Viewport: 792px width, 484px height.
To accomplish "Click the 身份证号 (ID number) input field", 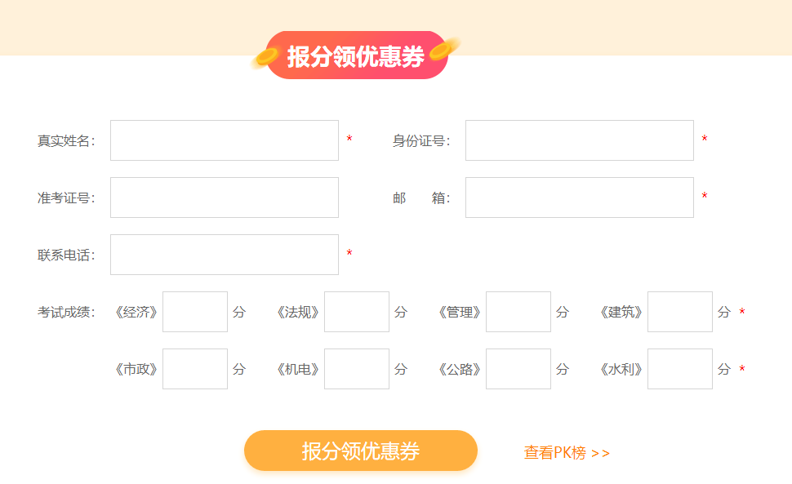I will pos(578,140).
